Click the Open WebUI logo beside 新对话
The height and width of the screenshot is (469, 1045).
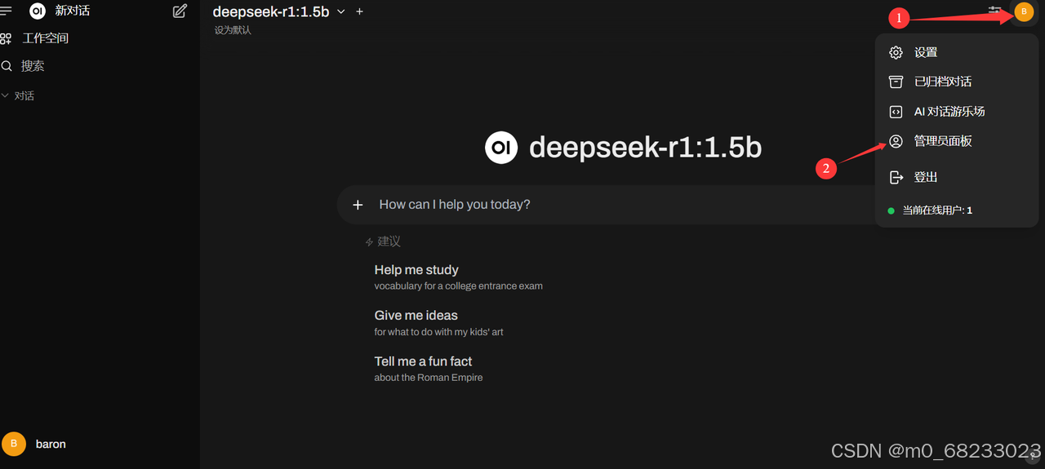tap(38, 11)
